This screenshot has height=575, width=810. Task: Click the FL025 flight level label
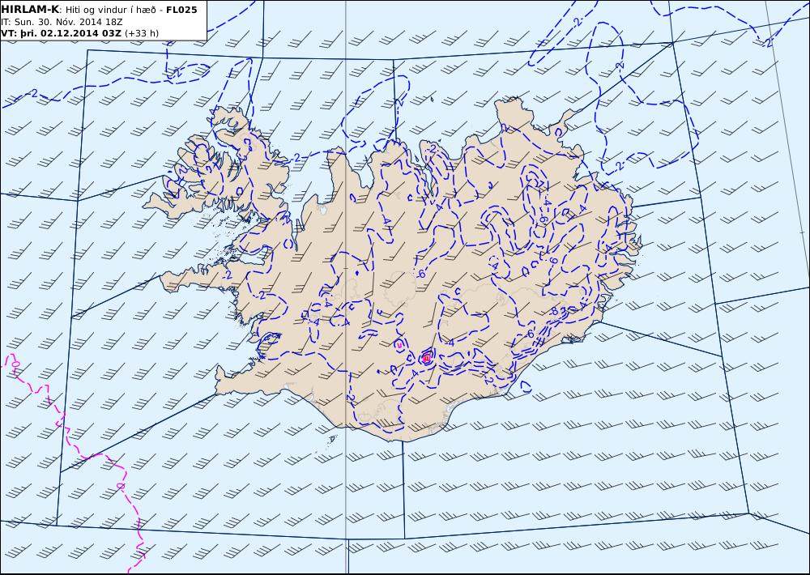point(181,10)
